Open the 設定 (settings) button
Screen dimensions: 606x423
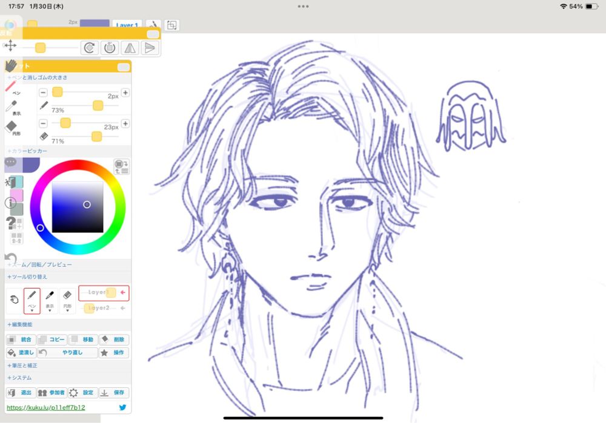point(82,393)
